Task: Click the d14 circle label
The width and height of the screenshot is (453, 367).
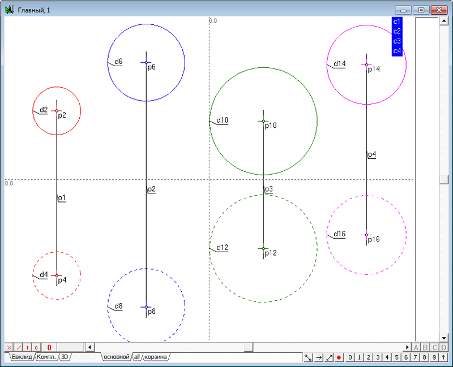Action: pos(339,64)
